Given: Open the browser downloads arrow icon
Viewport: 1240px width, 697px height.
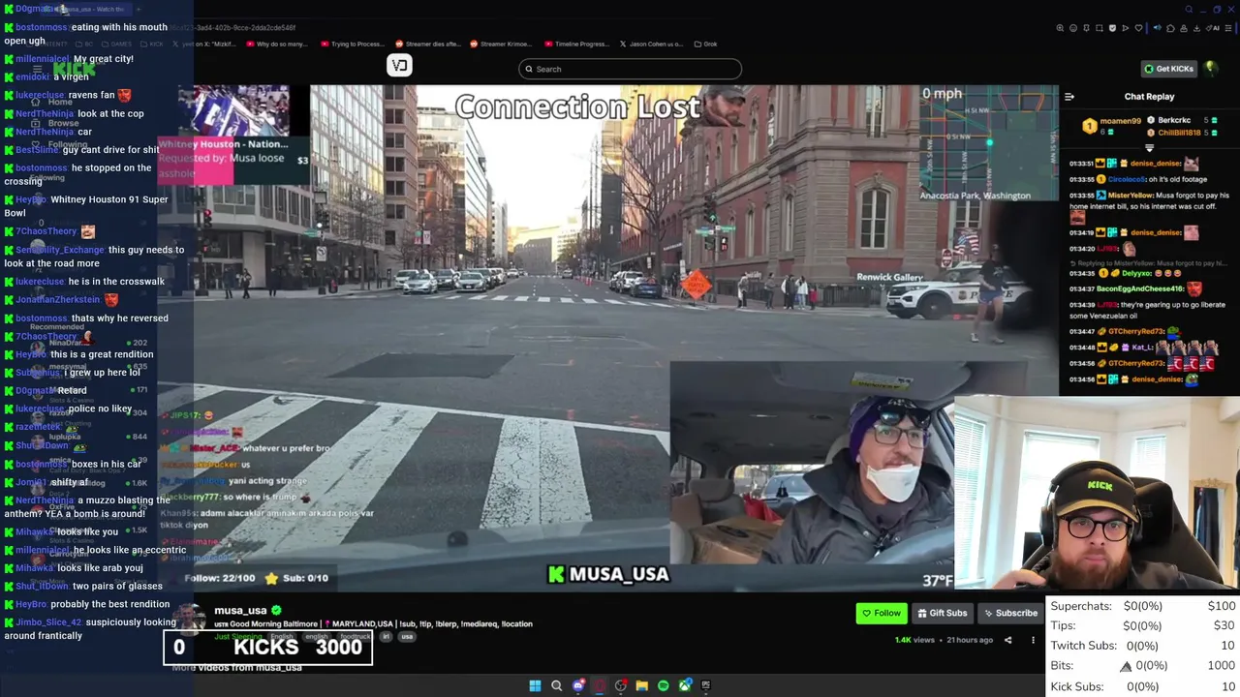Looking at the screenshot, I should coord(1196,28).
